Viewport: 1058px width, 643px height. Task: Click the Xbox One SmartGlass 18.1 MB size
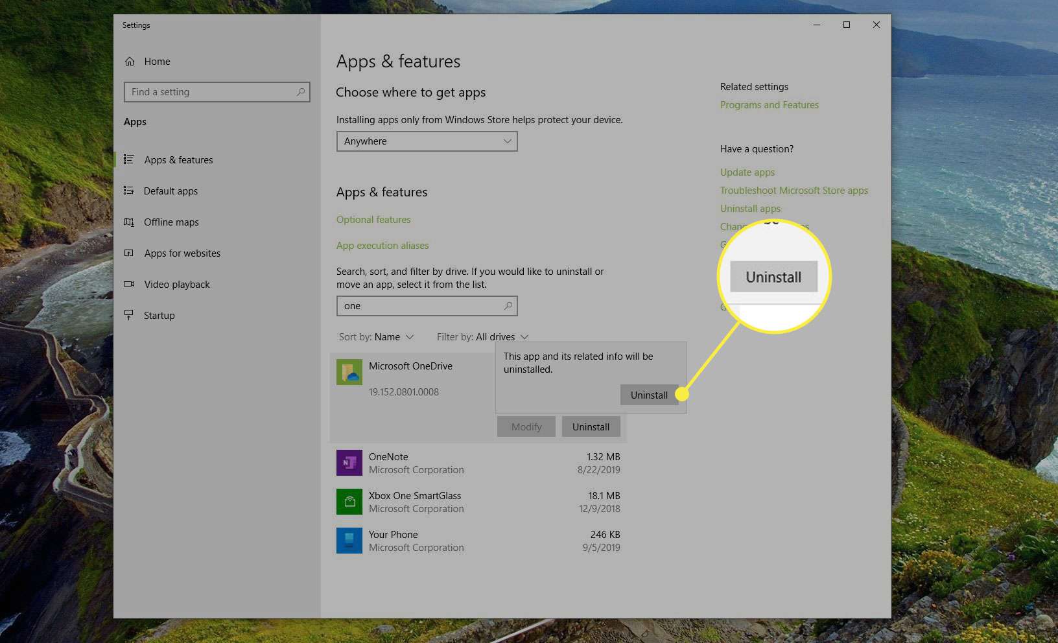pos(604,496)
